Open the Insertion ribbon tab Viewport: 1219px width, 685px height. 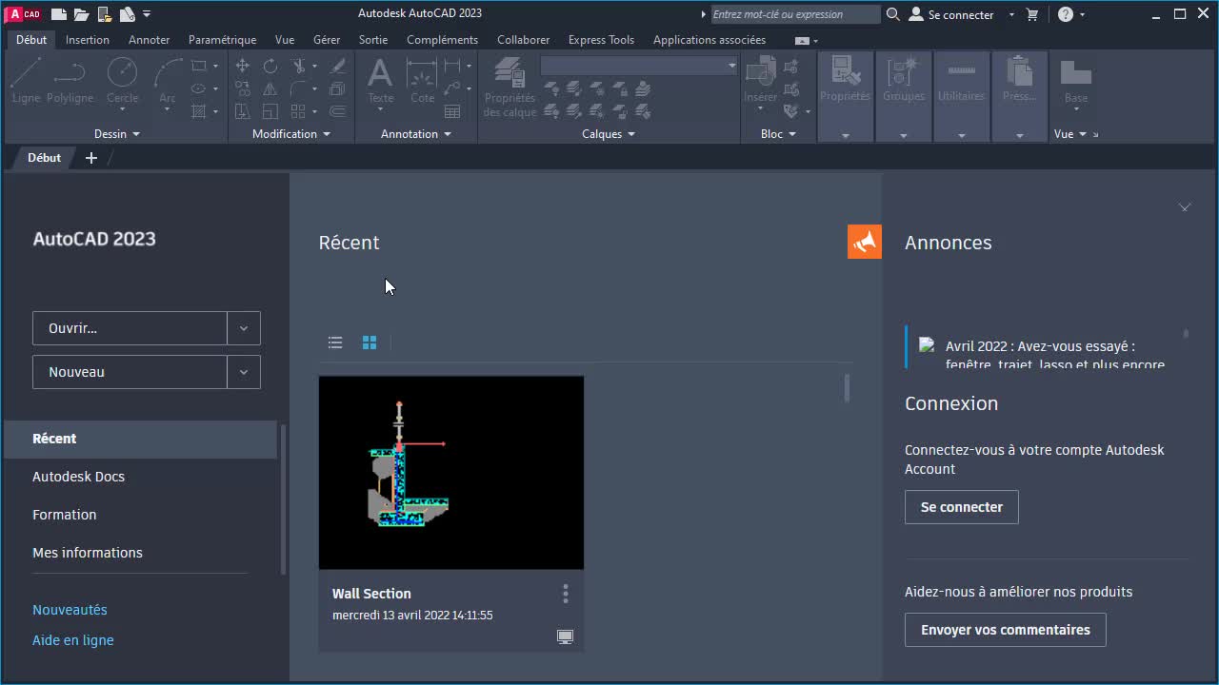88,40
